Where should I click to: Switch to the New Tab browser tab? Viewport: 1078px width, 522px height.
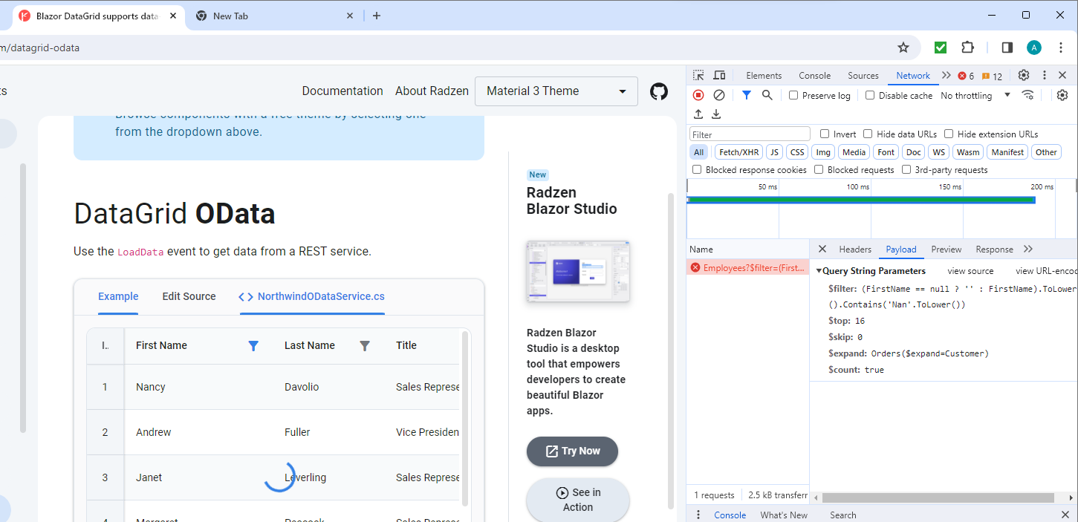tap(274, 16)
